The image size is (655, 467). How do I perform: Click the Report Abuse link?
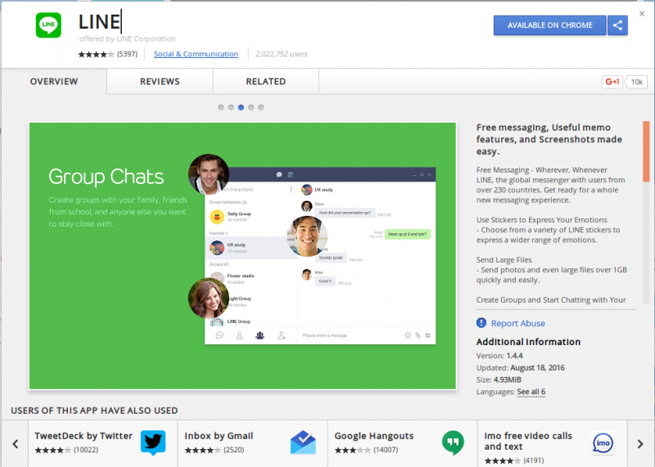coord(518,323)
